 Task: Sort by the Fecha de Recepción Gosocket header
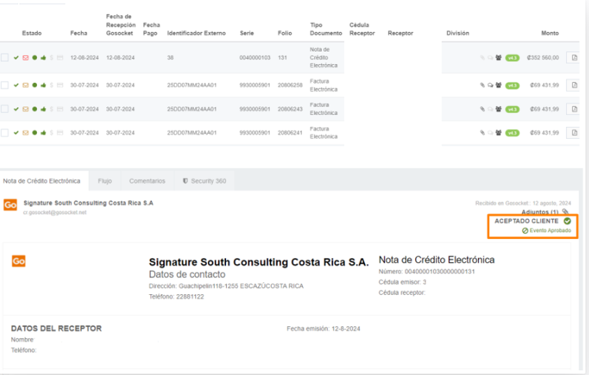click(x=121, y=25)
